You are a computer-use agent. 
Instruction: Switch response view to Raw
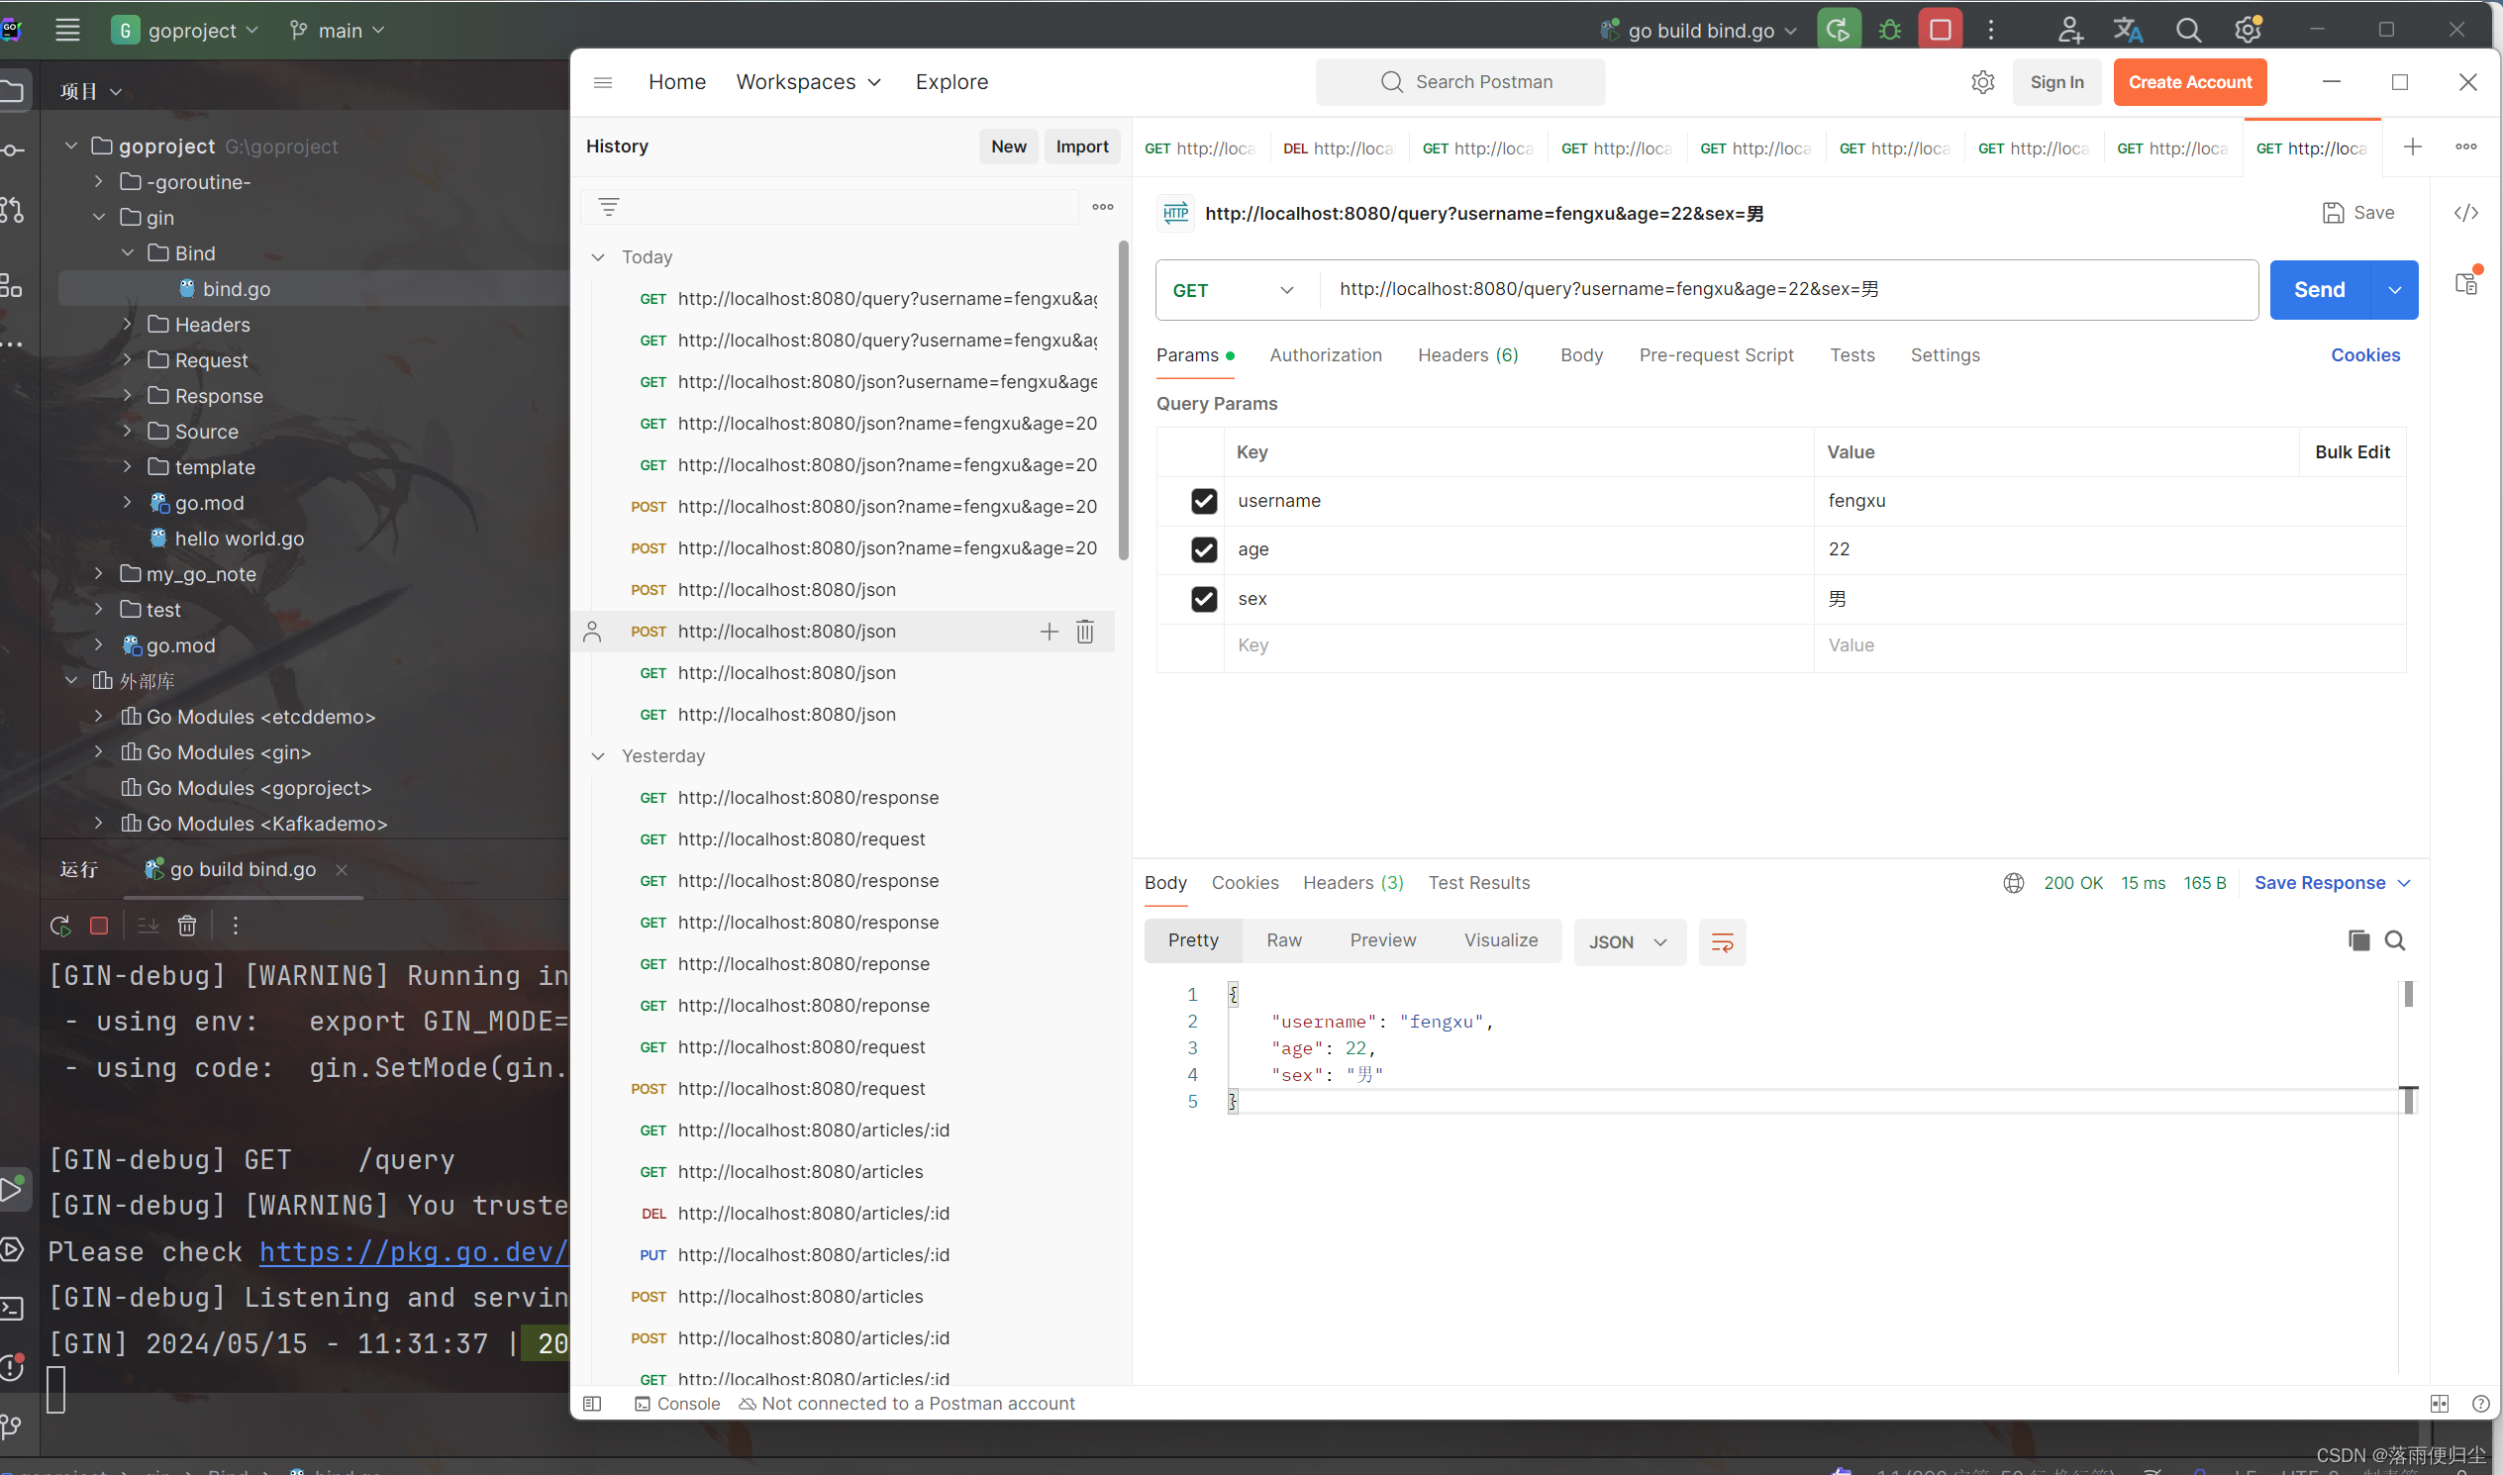coord(1283,940)
